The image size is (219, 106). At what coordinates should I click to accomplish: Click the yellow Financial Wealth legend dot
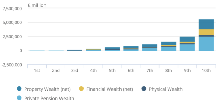pos(81,89)
